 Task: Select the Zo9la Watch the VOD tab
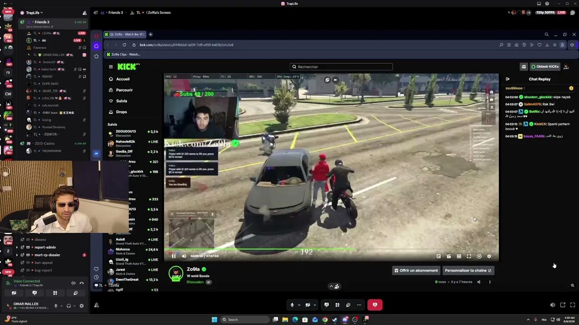(125, 34)
